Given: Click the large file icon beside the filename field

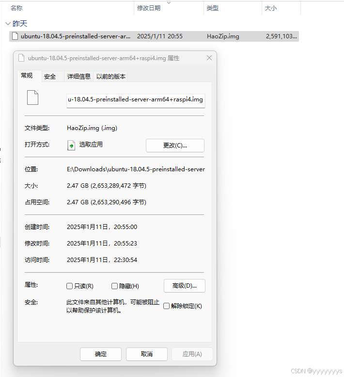Looking at the screenshot, I should pos(32,98).
